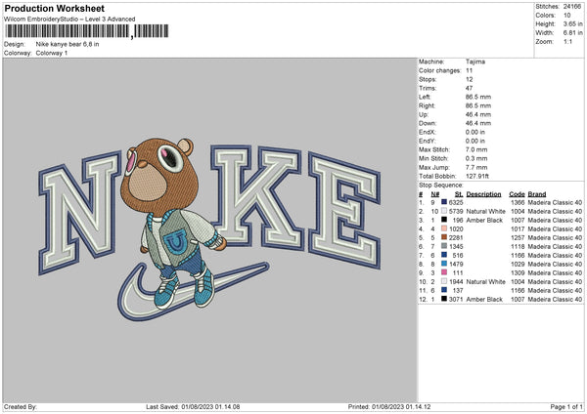Click the gray swatch in stop row 6
Screen dimensions: 587x414
[444, 246]
